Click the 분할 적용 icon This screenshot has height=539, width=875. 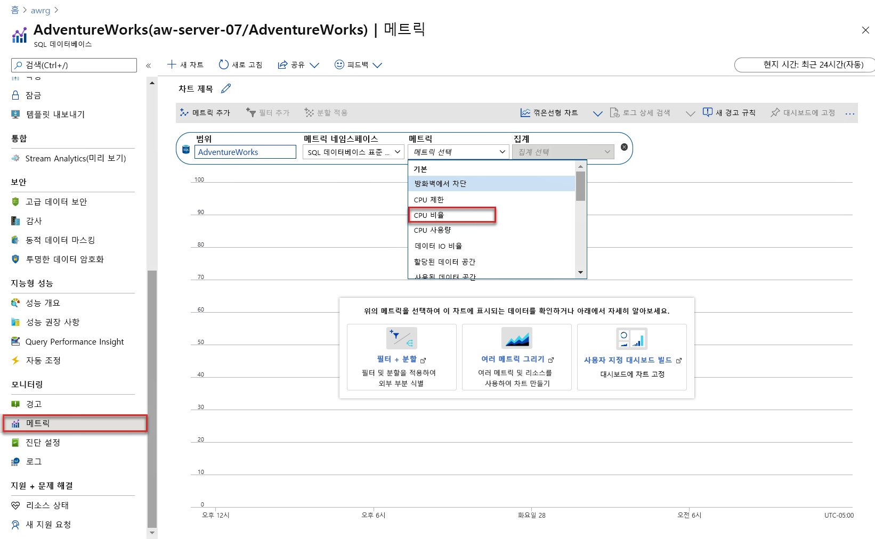tap(309, 112)
